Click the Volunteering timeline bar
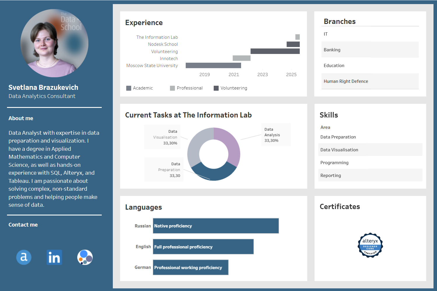Screen dimensions: 437x291 [275, 51]
